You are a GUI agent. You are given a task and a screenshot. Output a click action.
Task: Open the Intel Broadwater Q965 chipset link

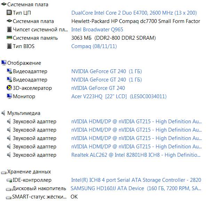click(x=97, y=30)
